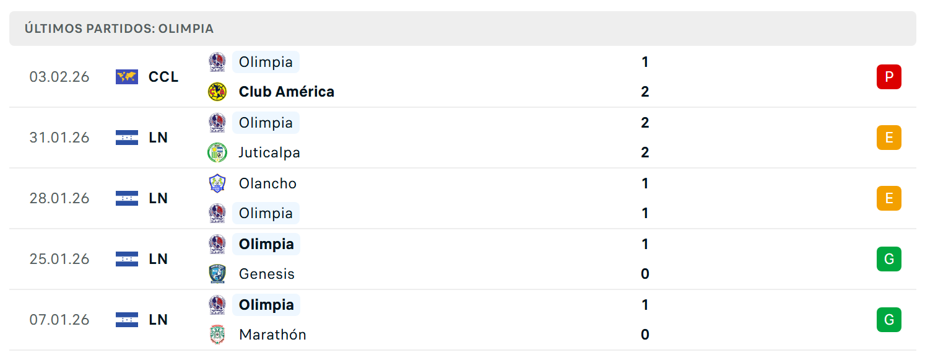Image resolution: width=925 pixels, height=360 pixels.
Task: Click the CCL world map competition icon
Action: pyautogui.click(x=127, y=77)
